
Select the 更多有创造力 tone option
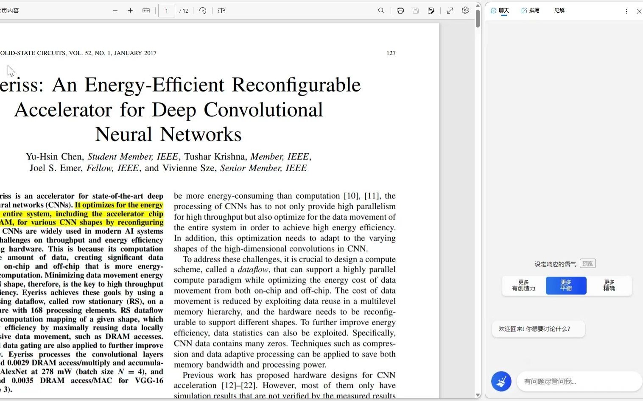point(523,285)
